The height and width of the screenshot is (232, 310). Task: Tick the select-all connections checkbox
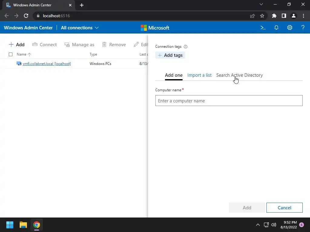(x=11, y=54)
